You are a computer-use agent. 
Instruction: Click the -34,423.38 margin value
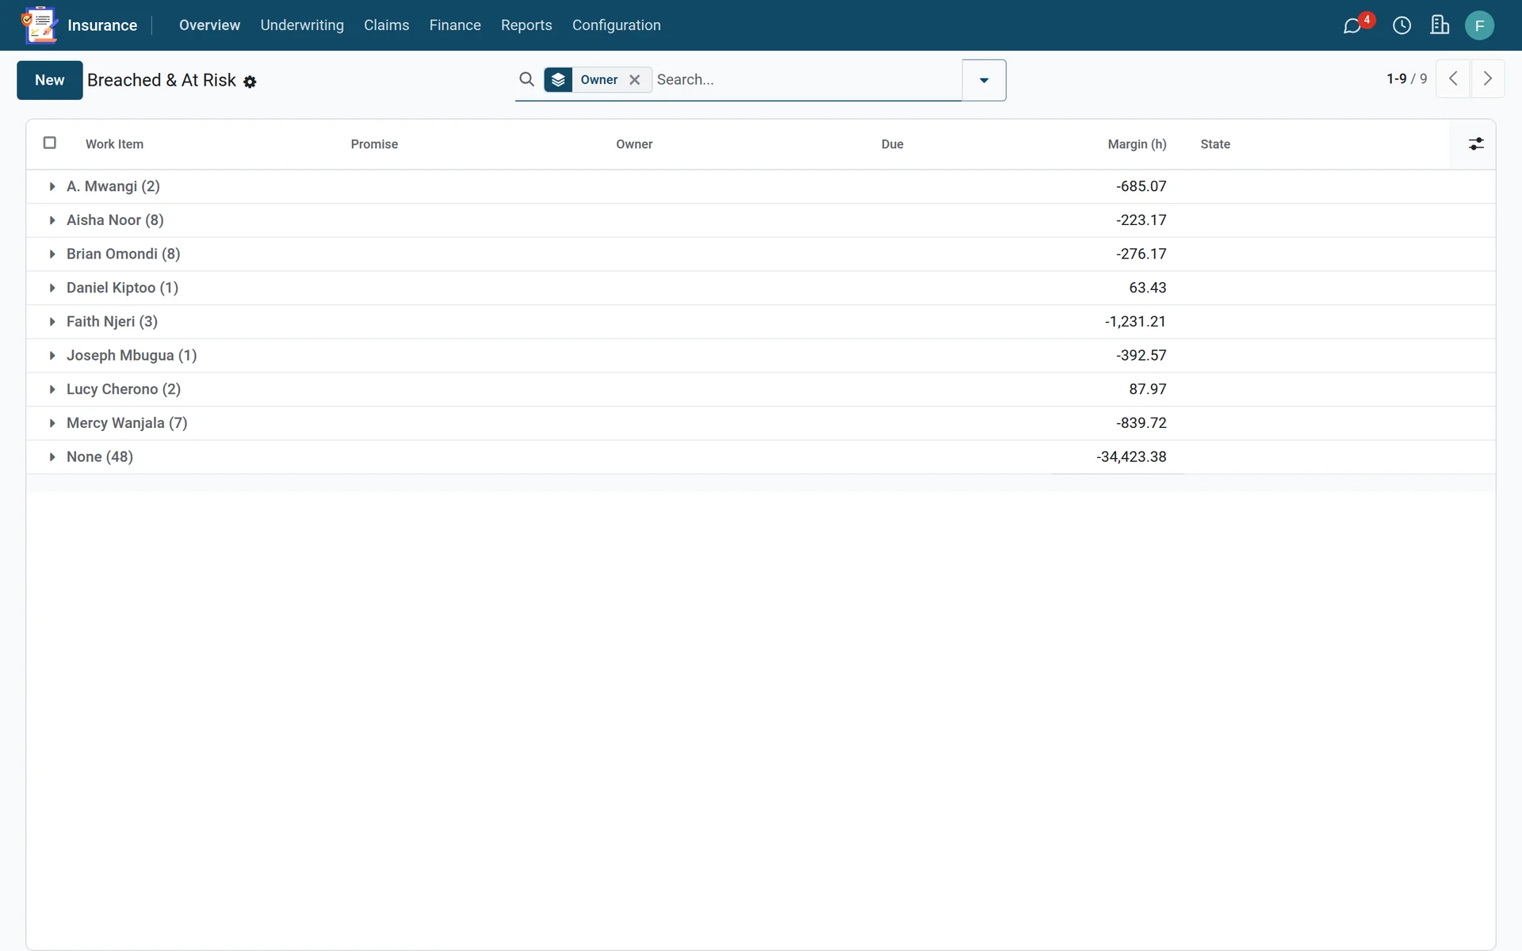[x=1131, y=457]
